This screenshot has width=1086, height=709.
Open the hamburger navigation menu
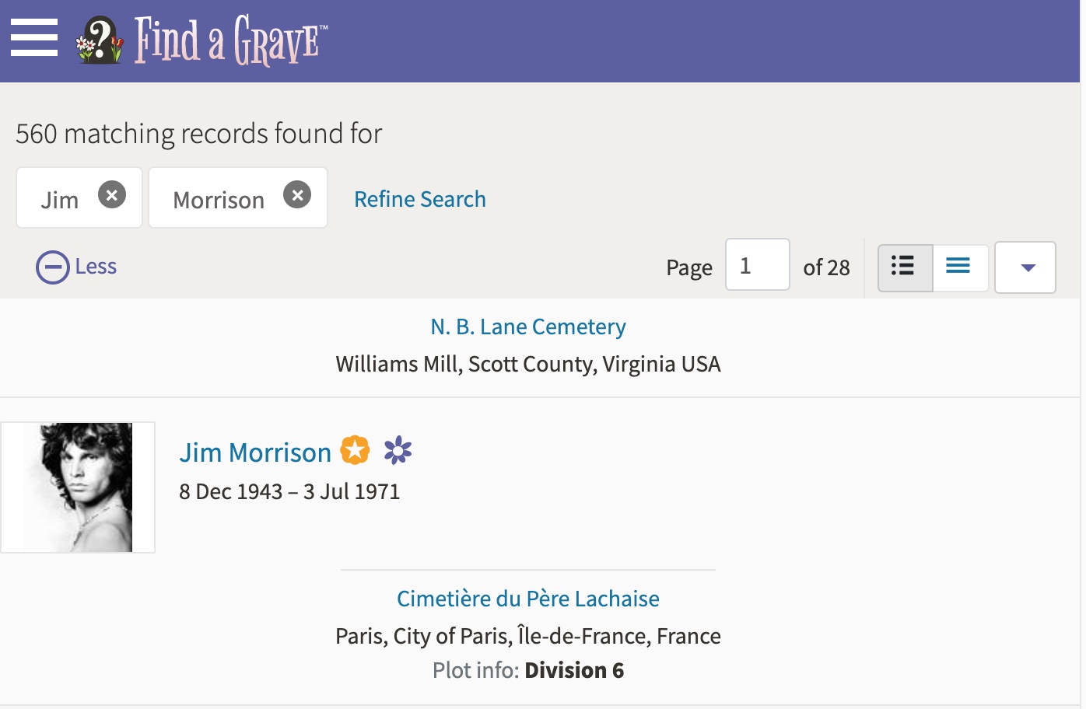[x=34, y=38]
